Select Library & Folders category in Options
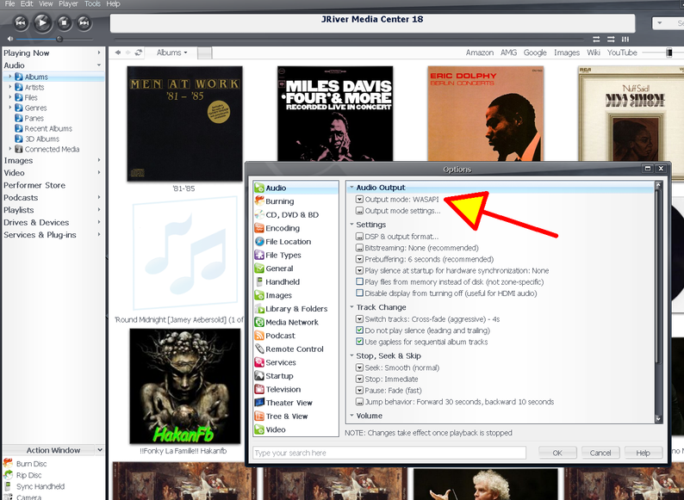684x500 pixels. tap(295, 309)
